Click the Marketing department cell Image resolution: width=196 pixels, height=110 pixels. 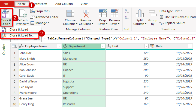coord(84,59)
